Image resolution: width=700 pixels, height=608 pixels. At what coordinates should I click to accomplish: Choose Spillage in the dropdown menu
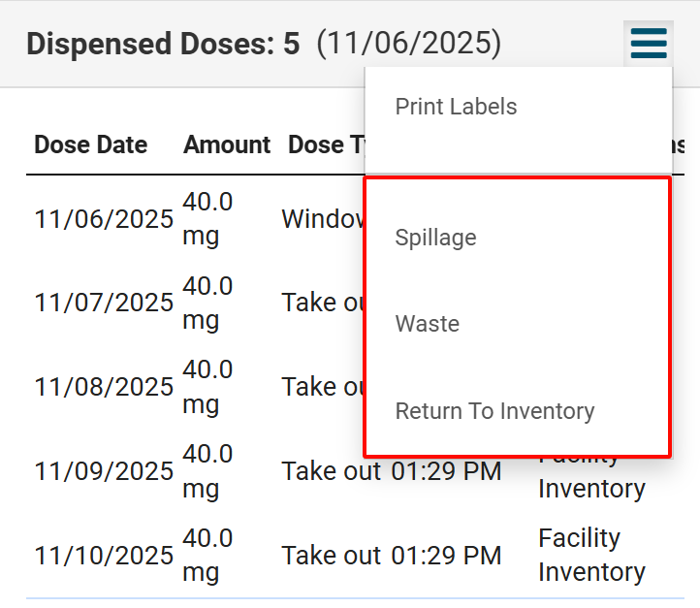pos(435,238)
